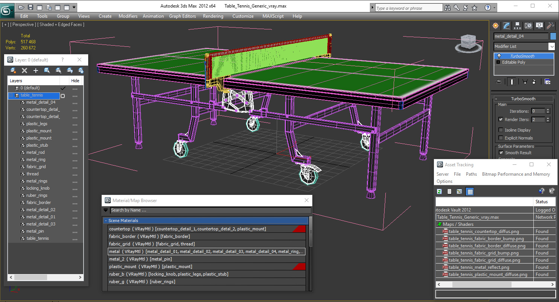Open the Modifiers menu
Viewport: 559px width, 302px height.
point(128,16)
